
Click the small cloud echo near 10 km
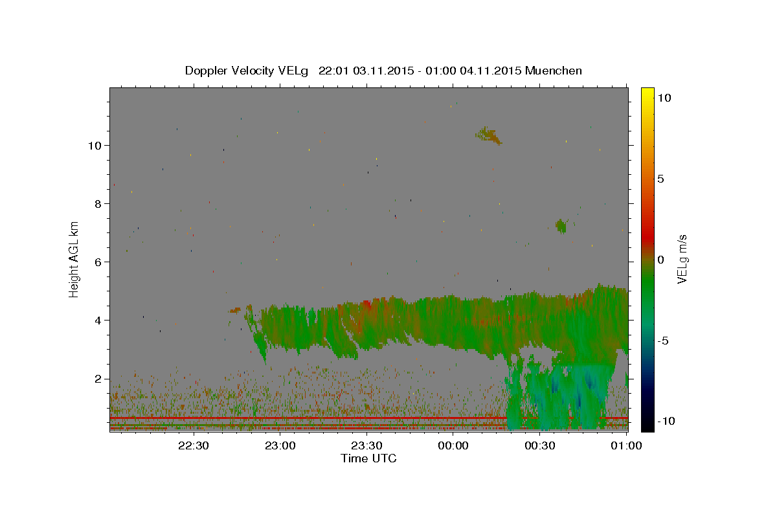(489, 135)
